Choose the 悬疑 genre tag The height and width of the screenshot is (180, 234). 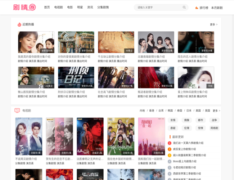coord(173,128)
